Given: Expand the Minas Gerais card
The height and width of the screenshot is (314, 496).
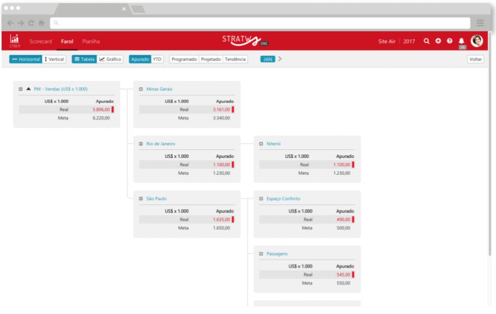Looking at the screenshot, I should point(141,89).
